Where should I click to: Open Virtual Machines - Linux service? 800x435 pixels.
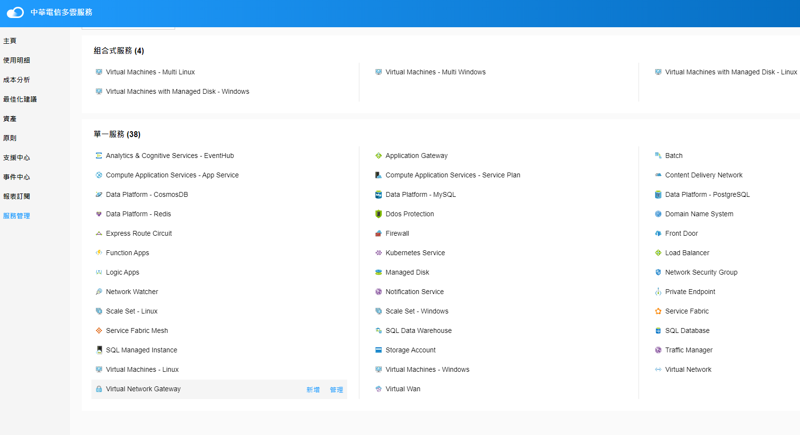click(142, 369)
